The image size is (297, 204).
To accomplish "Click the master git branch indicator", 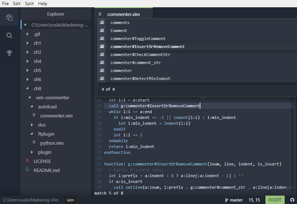I will pyautogui.click(x=234, y=200).
